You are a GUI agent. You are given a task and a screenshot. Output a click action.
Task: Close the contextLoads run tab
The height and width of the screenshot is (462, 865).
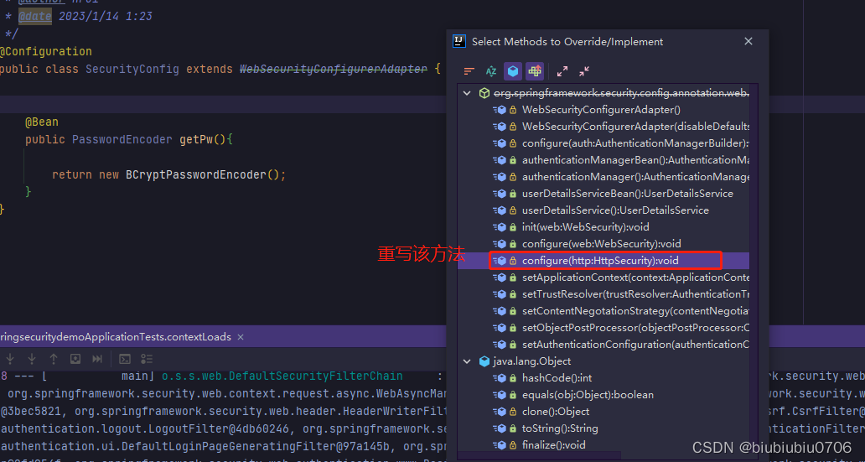241,337
